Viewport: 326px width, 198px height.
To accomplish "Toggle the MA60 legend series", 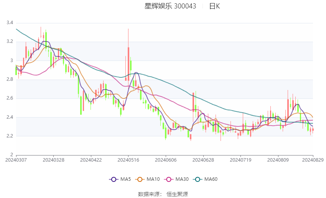I will [205, 179].
